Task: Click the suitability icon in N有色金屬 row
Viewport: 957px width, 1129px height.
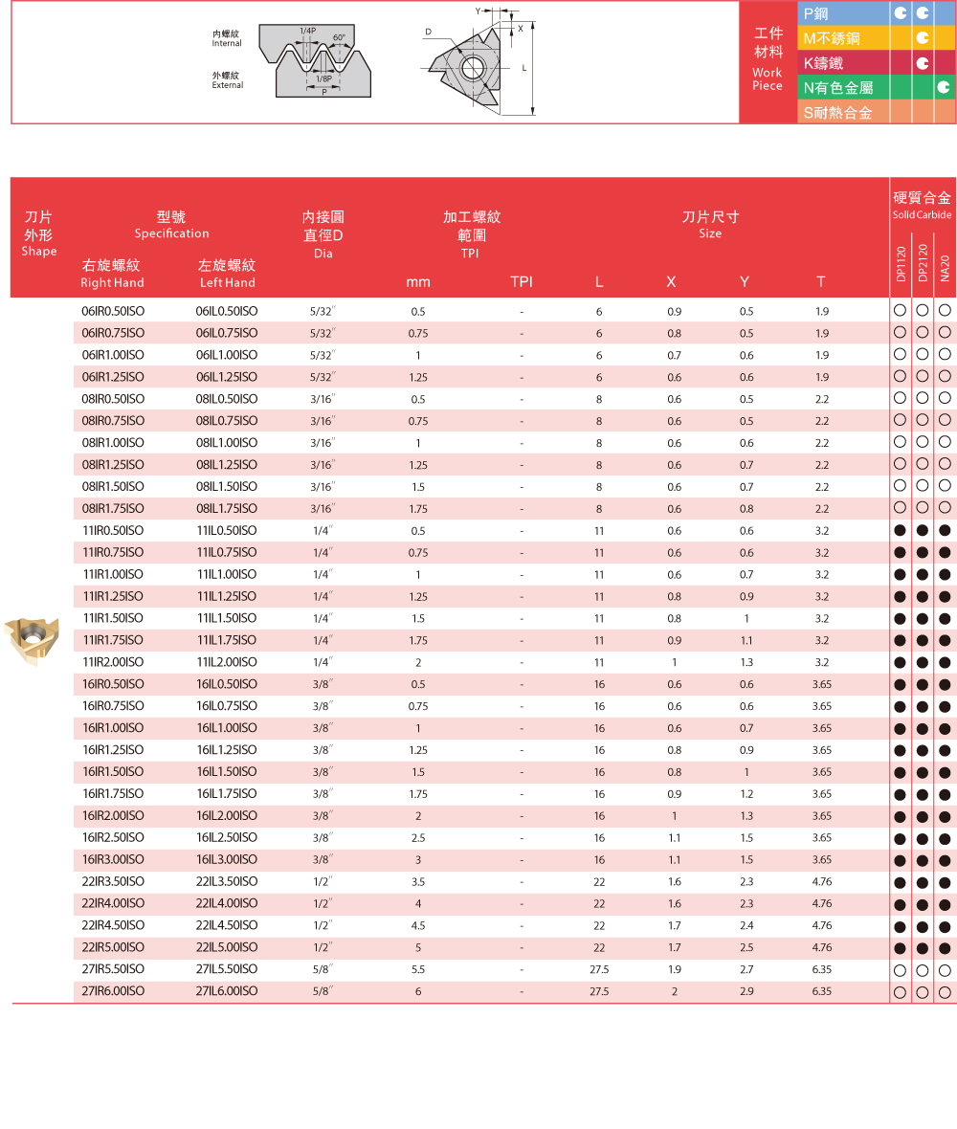Action: 945,87
